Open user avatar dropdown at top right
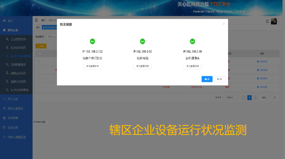 click(275, 22)
